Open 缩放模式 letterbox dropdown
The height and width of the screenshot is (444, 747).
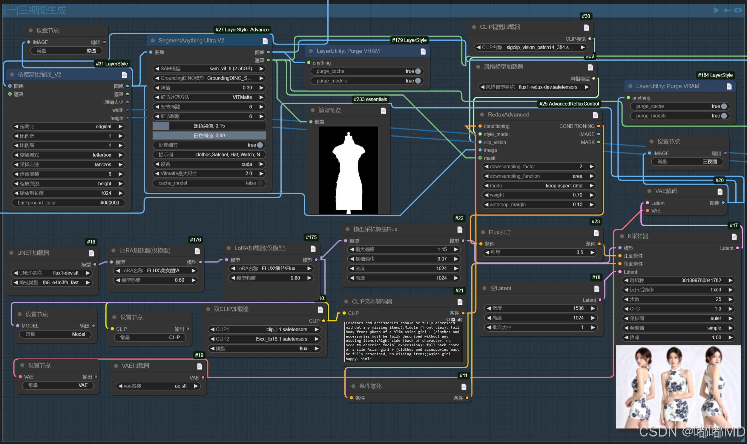pos(68,155)
